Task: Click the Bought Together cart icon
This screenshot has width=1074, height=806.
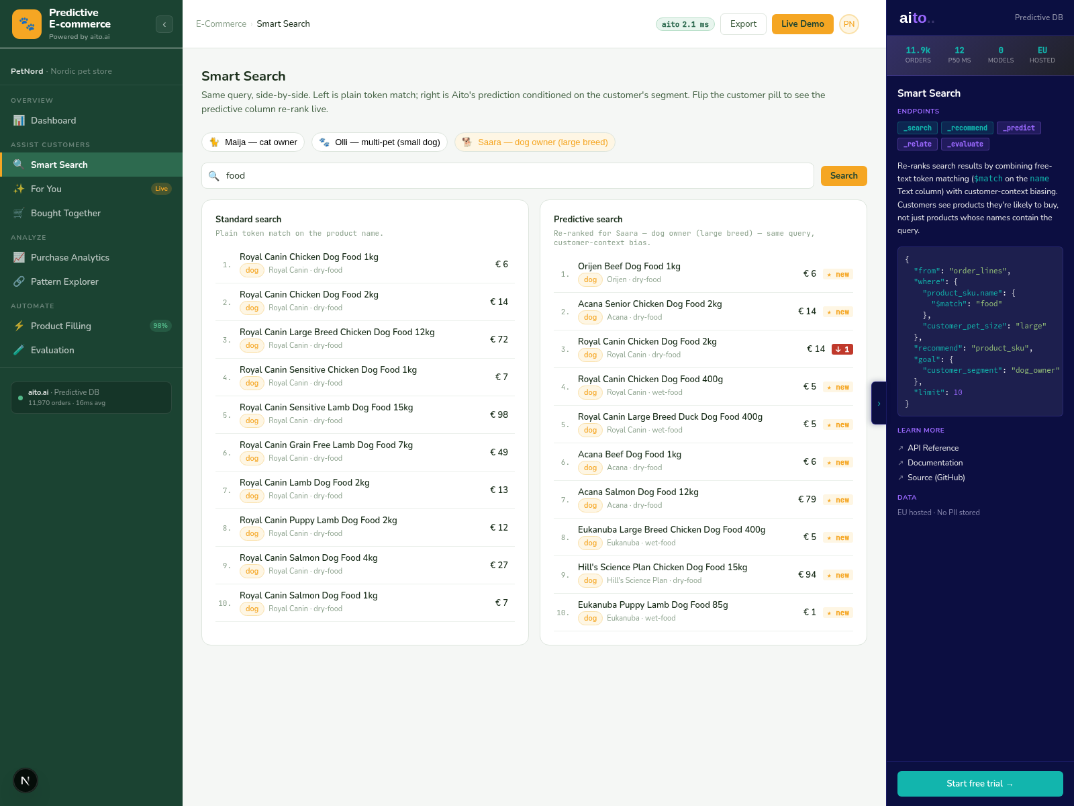Action: coord(19,213)
